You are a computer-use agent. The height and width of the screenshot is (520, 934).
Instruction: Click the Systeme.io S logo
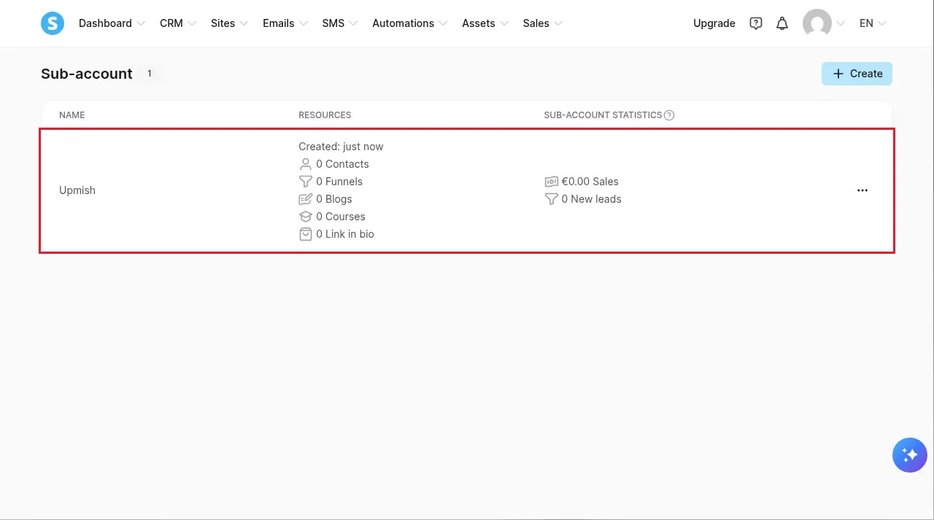tap(53, 23)
